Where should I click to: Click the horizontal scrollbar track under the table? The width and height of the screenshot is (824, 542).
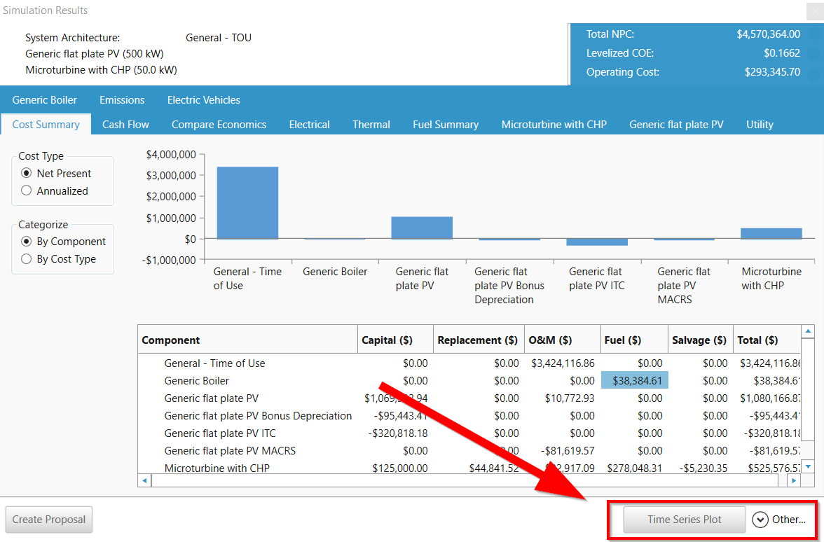(x=462, y=480)
